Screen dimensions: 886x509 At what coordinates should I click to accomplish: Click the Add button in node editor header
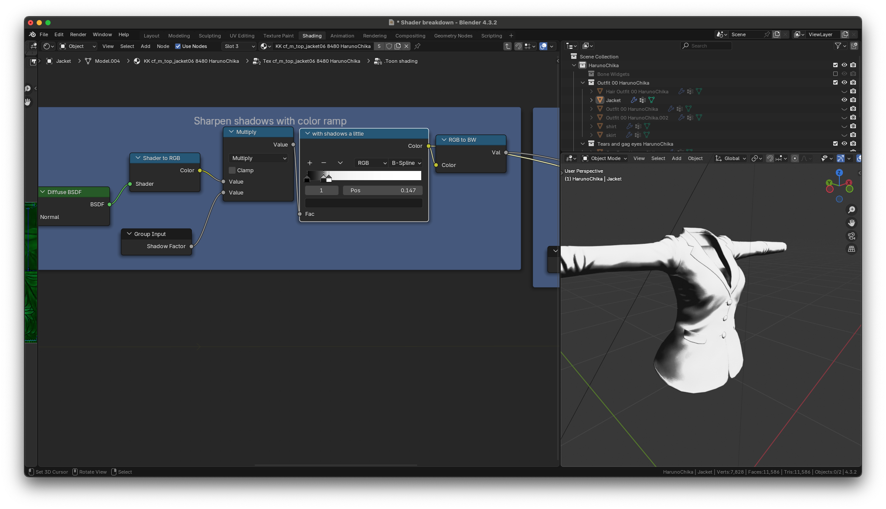145,46
